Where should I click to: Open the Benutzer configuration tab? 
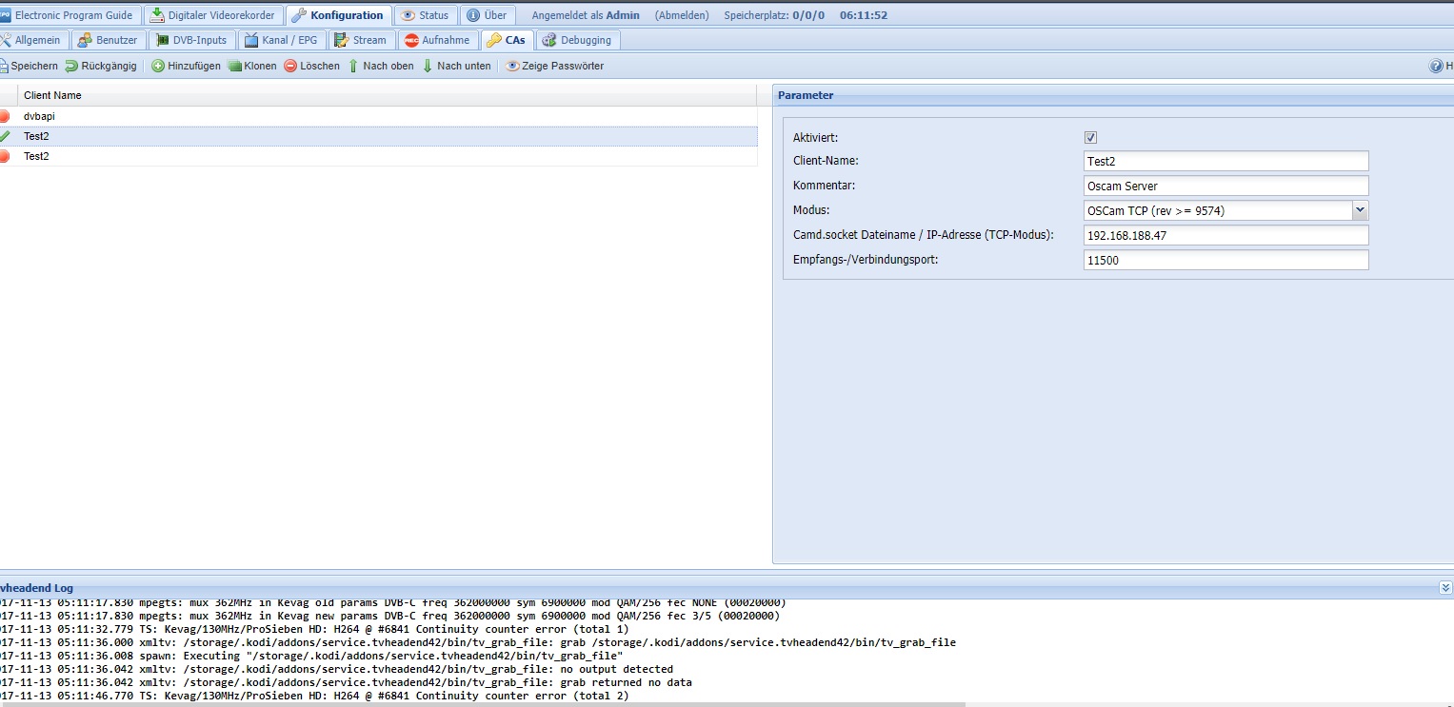108,40
